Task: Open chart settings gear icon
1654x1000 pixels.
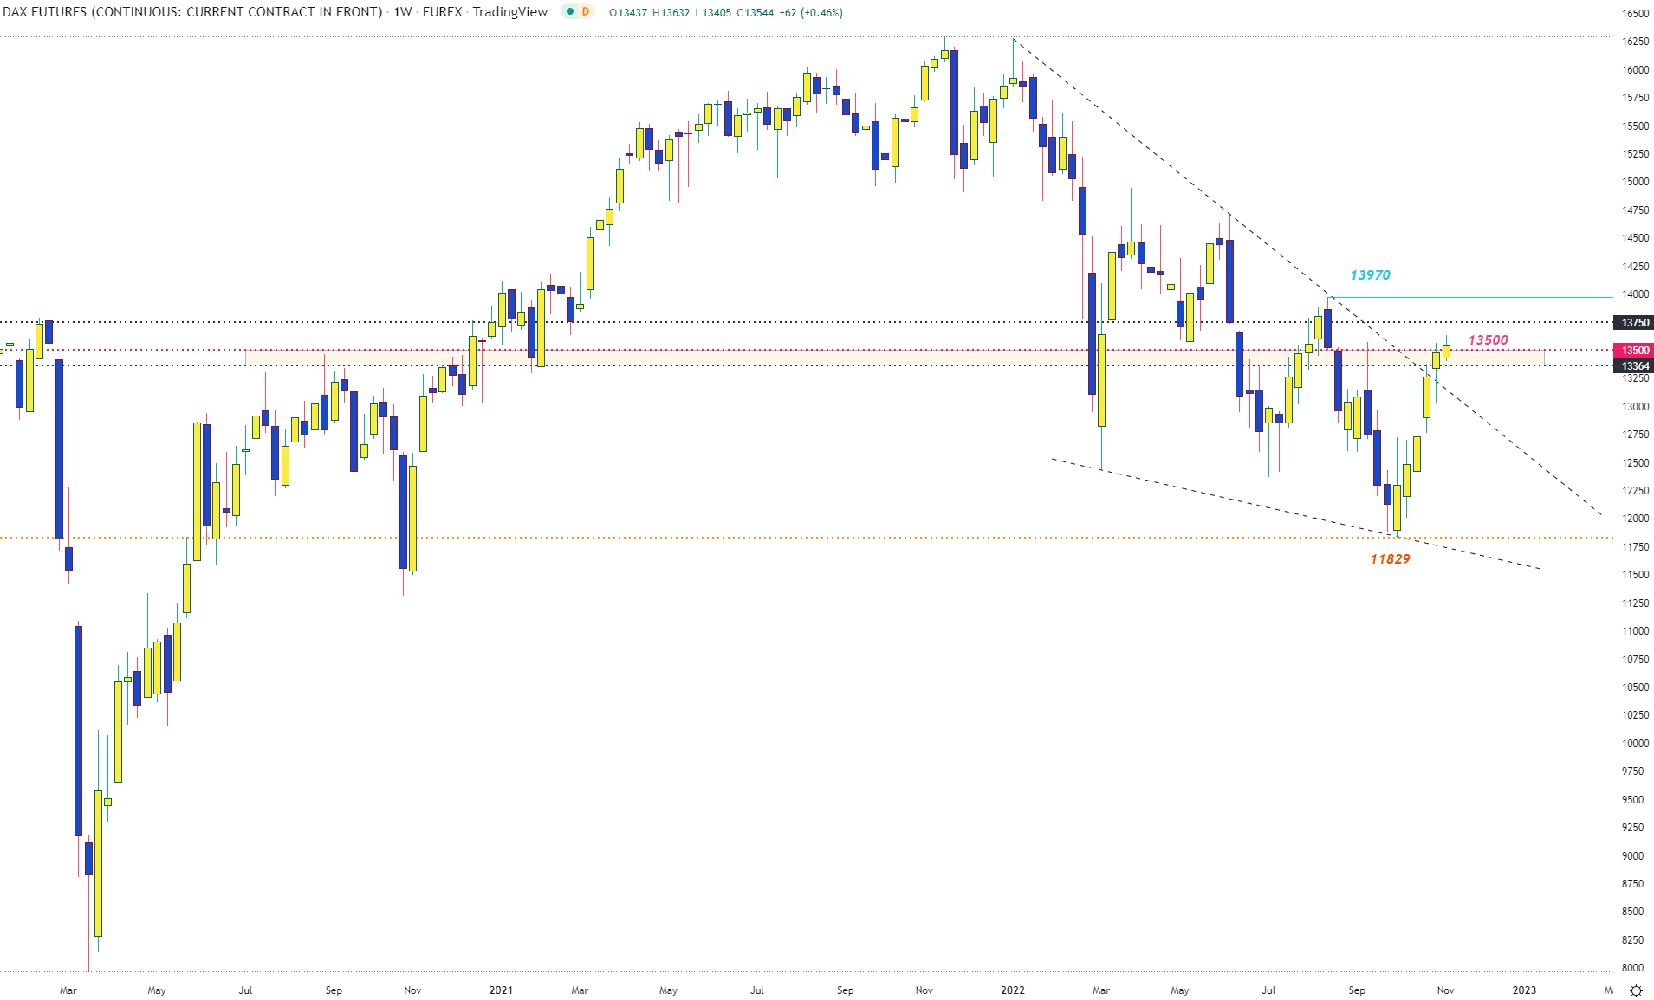Action: 1636,990
